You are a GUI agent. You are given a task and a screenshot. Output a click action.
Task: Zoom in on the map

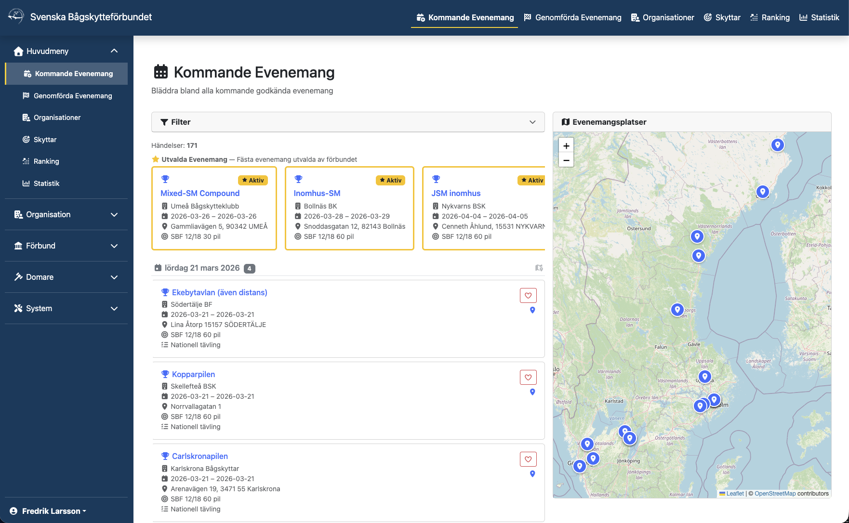[x=566, y=145]
